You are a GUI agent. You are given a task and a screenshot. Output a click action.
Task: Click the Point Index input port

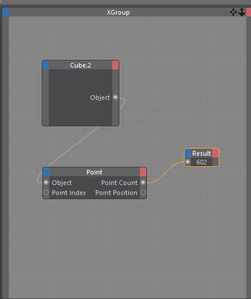click(x=46, y=193)
